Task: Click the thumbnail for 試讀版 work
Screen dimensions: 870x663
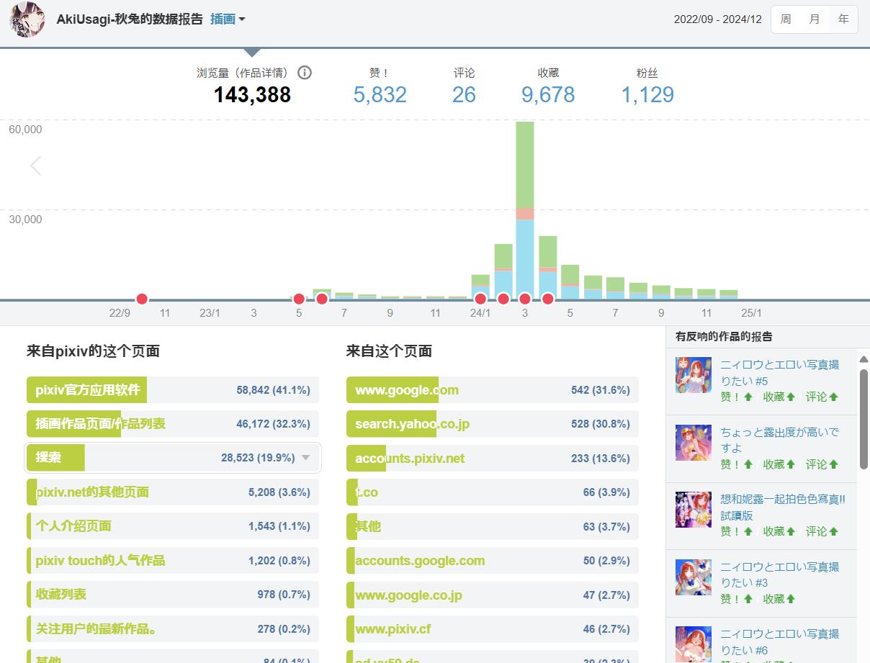Action: coord(694,510)
